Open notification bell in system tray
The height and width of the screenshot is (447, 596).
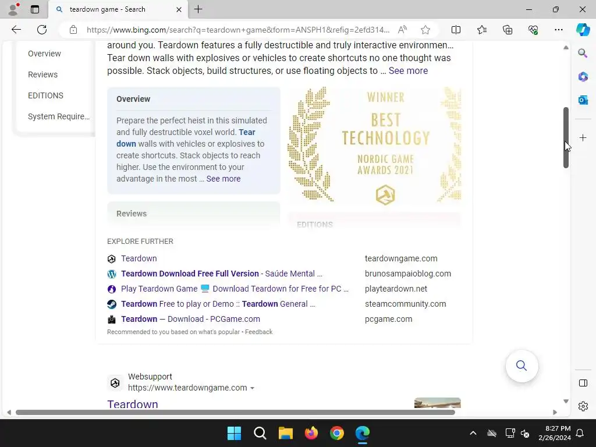(580, 433)
